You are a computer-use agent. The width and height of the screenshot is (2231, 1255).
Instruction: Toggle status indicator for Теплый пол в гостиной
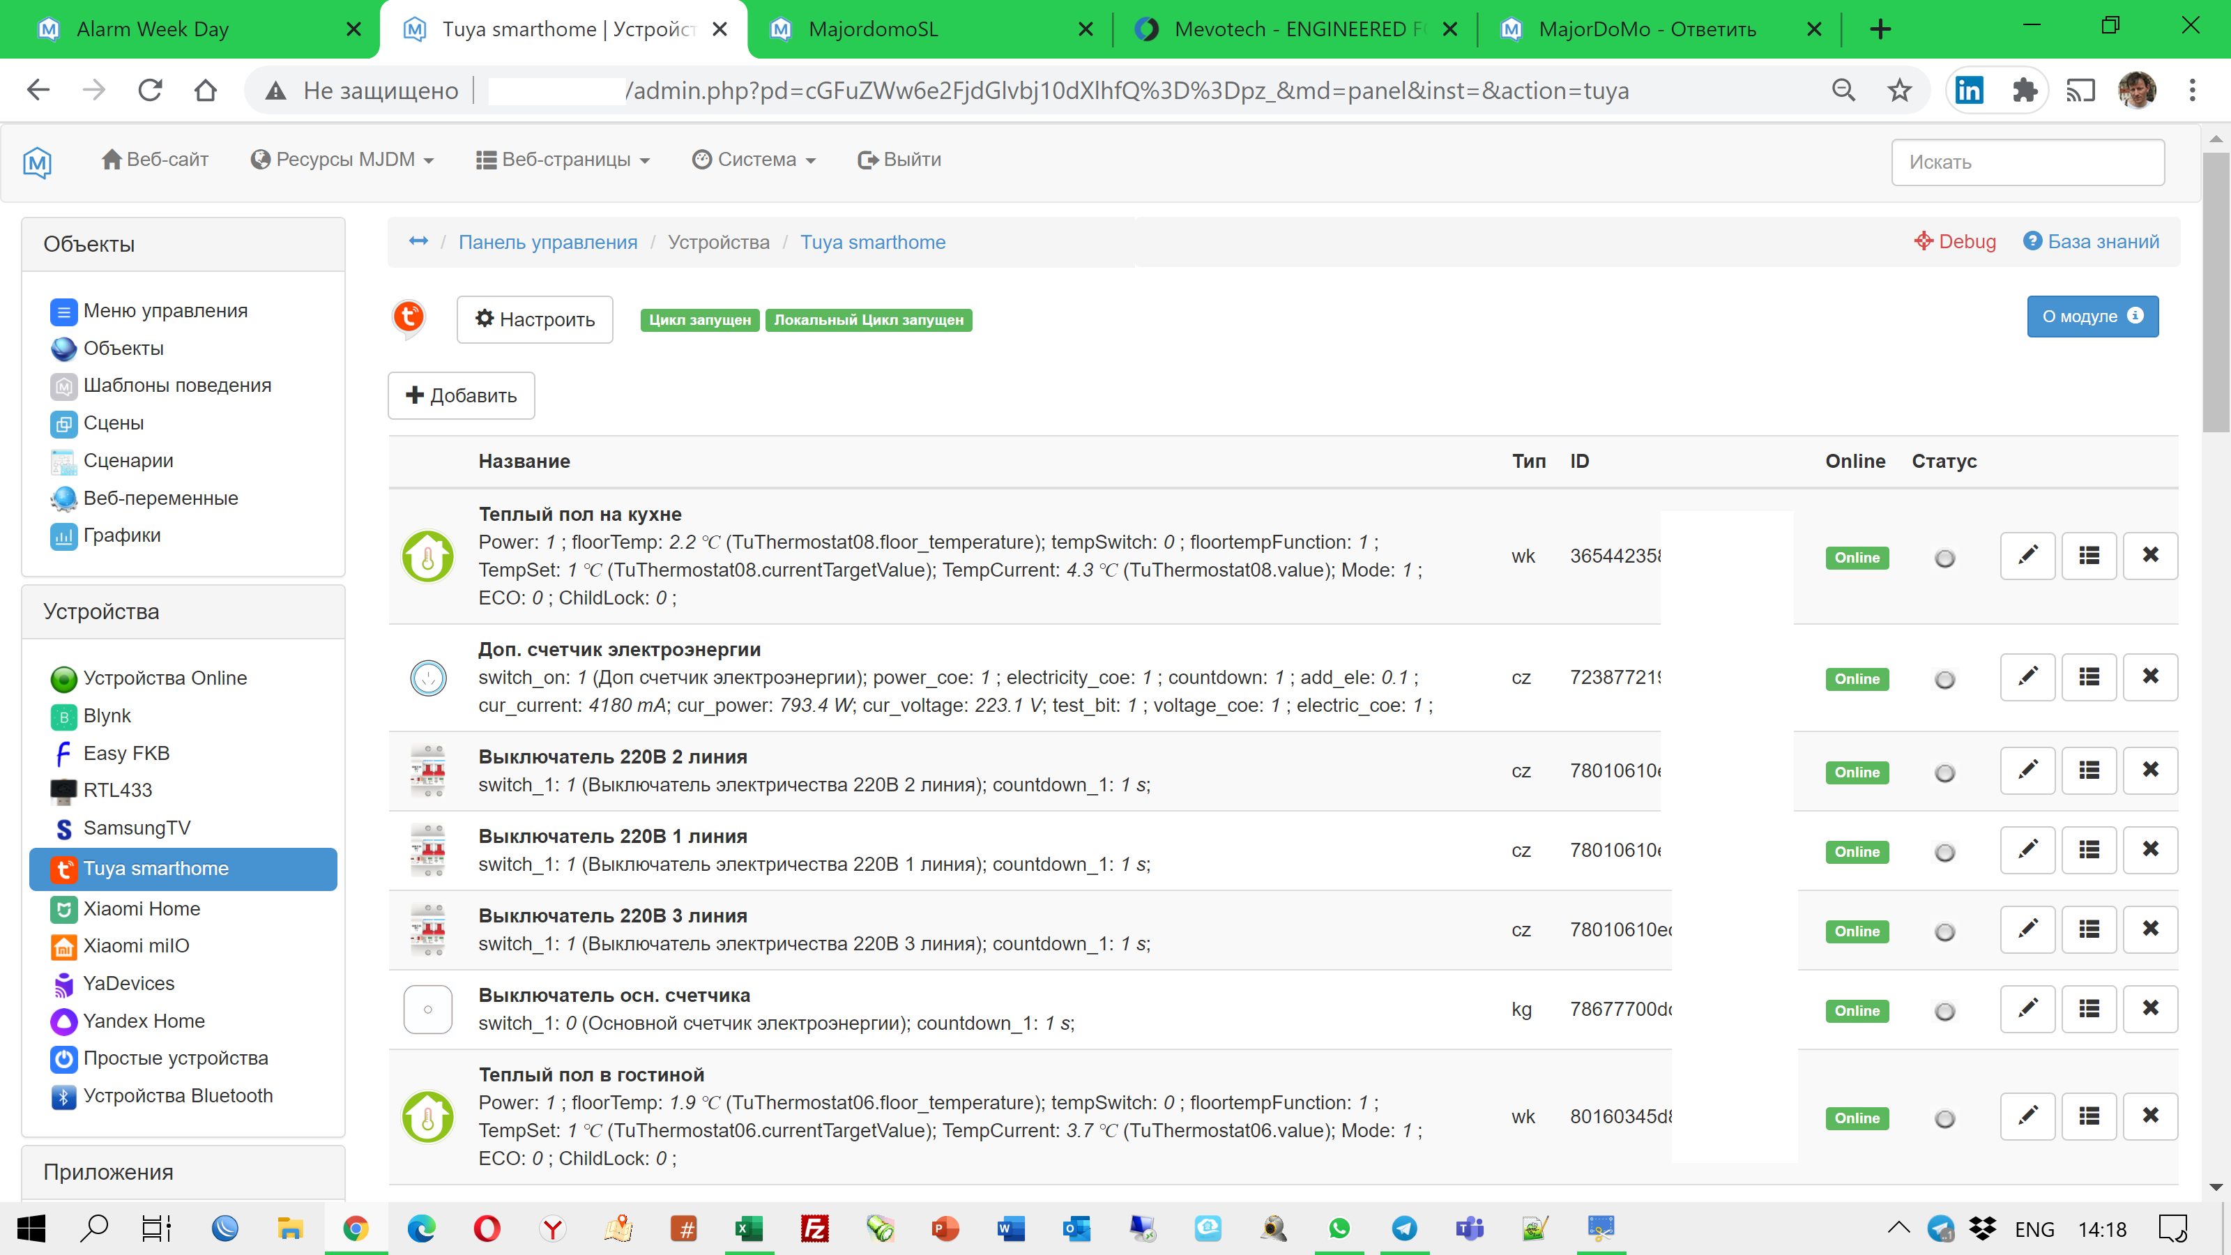[x=1945, y=1118]
